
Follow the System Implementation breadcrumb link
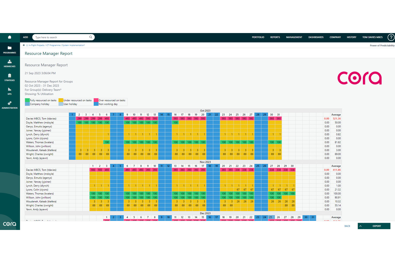click(x=73, y=45)
